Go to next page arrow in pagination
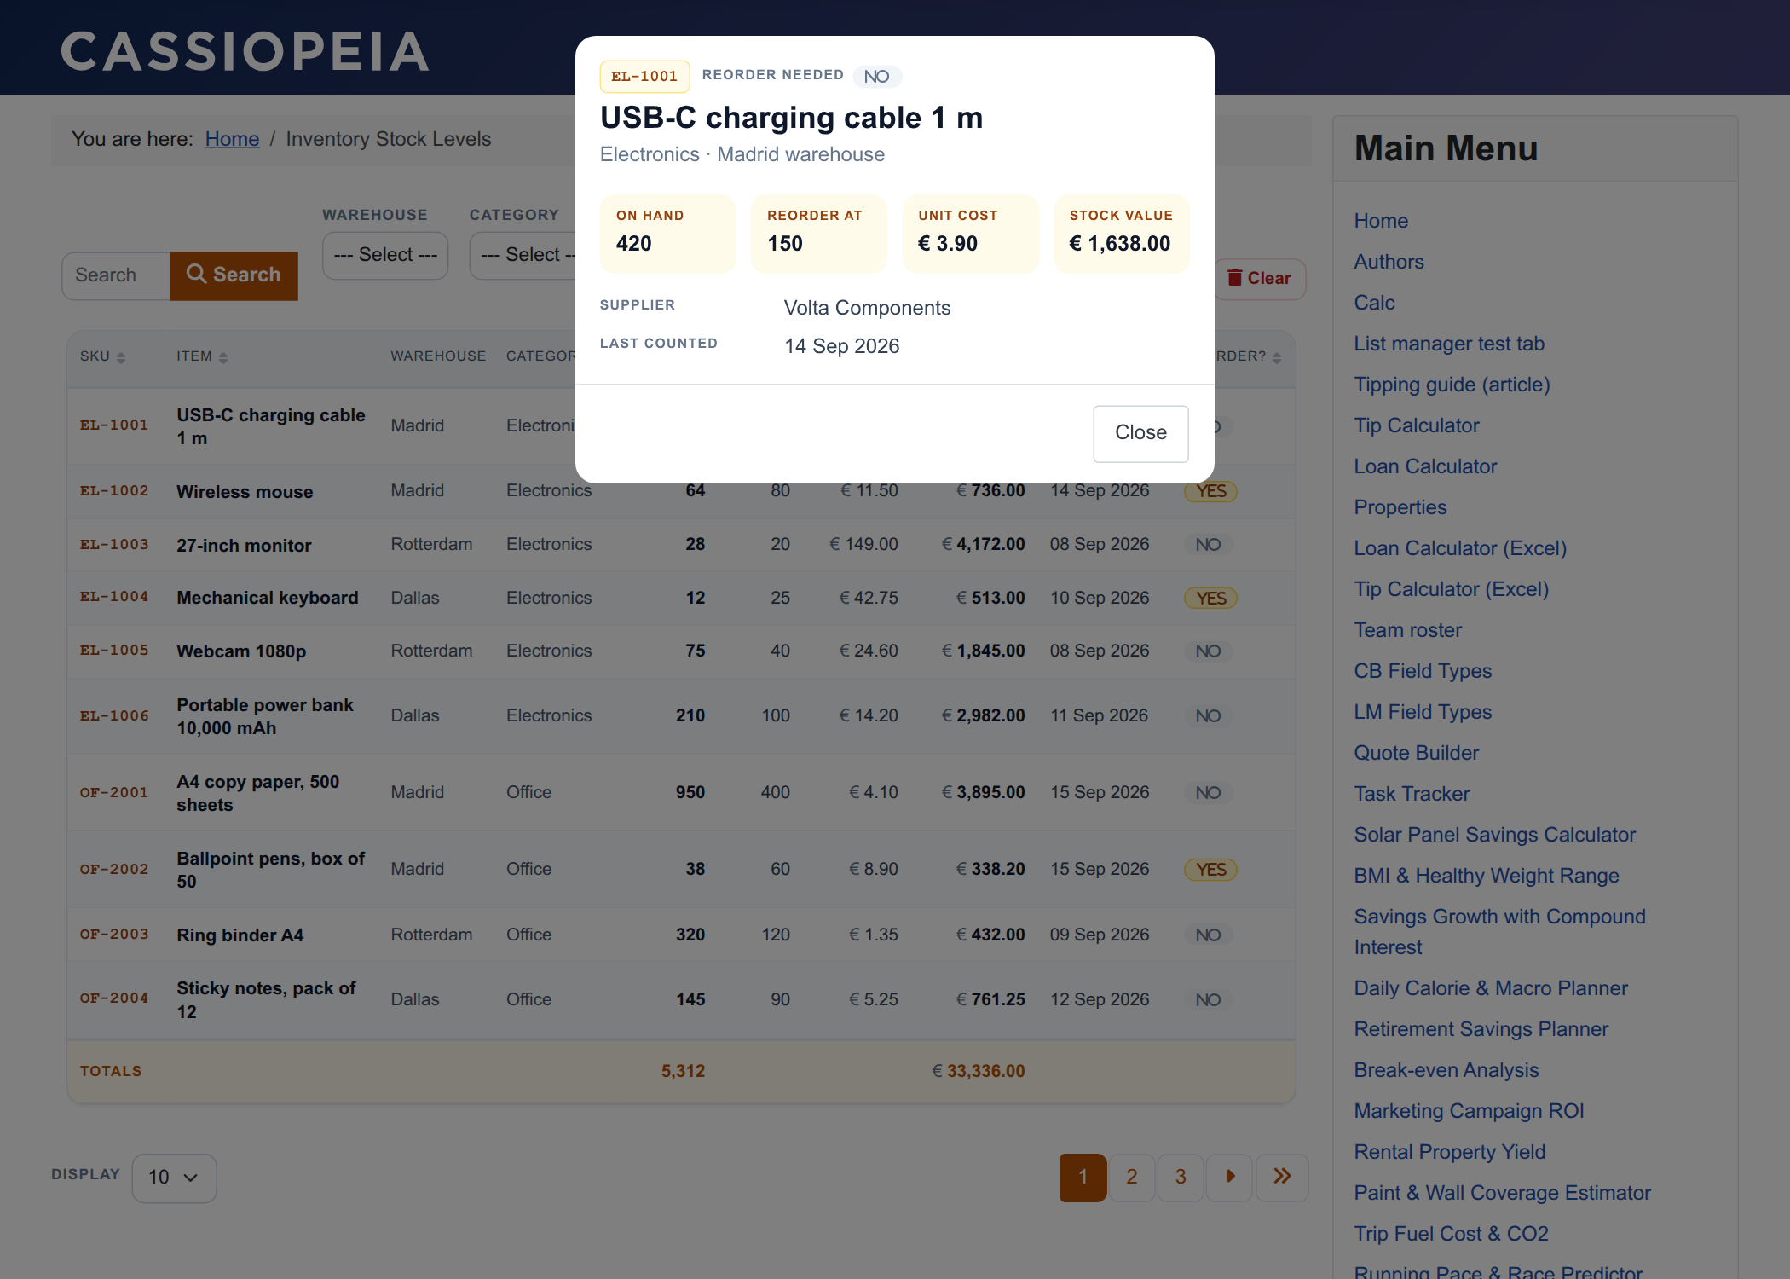The image size is (1790, 1279). (1230, 1178)
